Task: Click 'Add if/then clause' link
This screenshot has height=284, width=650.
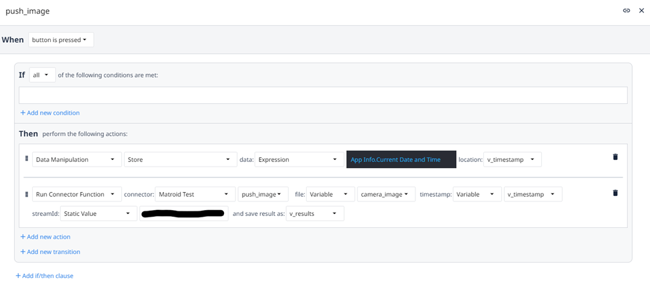Action: (x=44, y=275)
